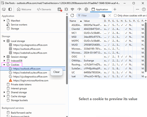Collapse the Cookies tree
The width and height of the screenshot is (147, 117).
pyautogui.click(x=4, y=65)
